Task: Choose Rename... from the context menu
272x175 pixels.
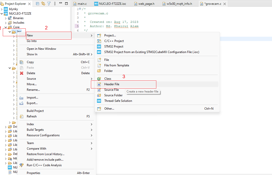Action: (57, 90)
